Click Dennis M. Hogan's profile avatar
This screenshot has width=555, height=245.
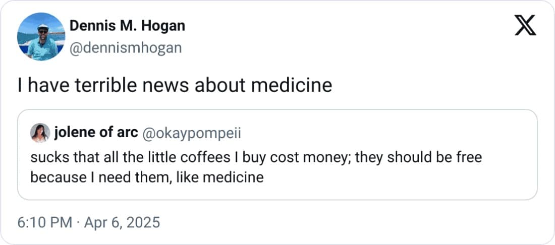pos(41,37)
